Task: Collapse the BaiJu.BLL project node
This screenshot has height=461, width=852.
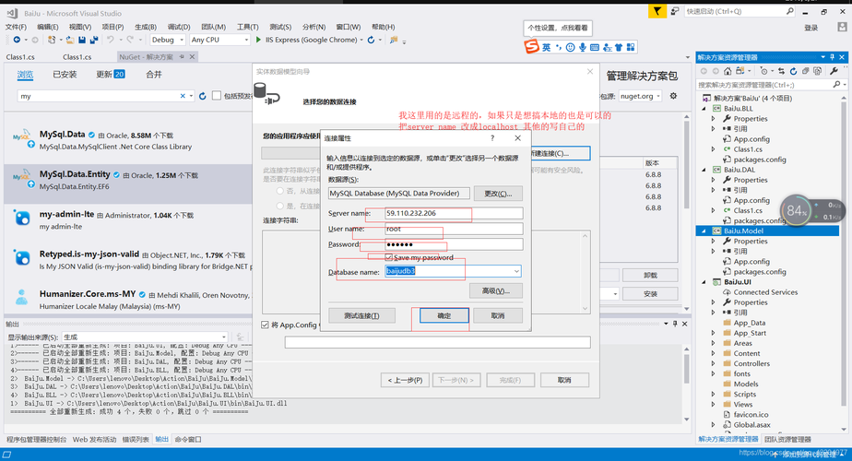Action: pos(704,109)
